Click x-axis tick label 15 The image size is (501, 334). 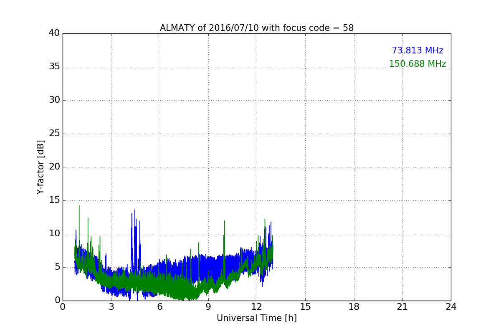pyautogui.click(x=305, y=306)
